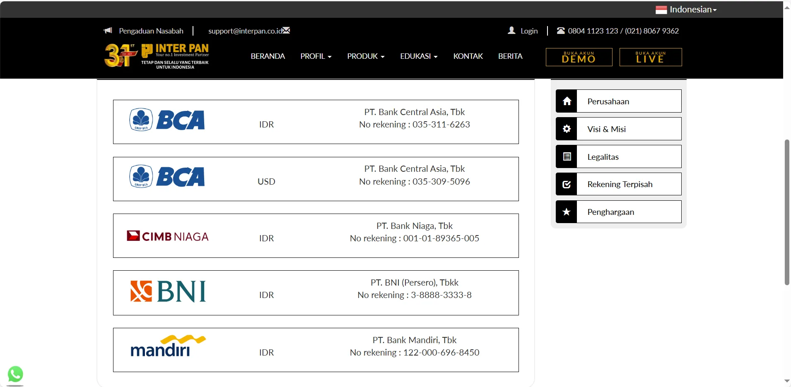
Task: Open Visi & Misi in the sidebar
Action: (x=619, y=129)
